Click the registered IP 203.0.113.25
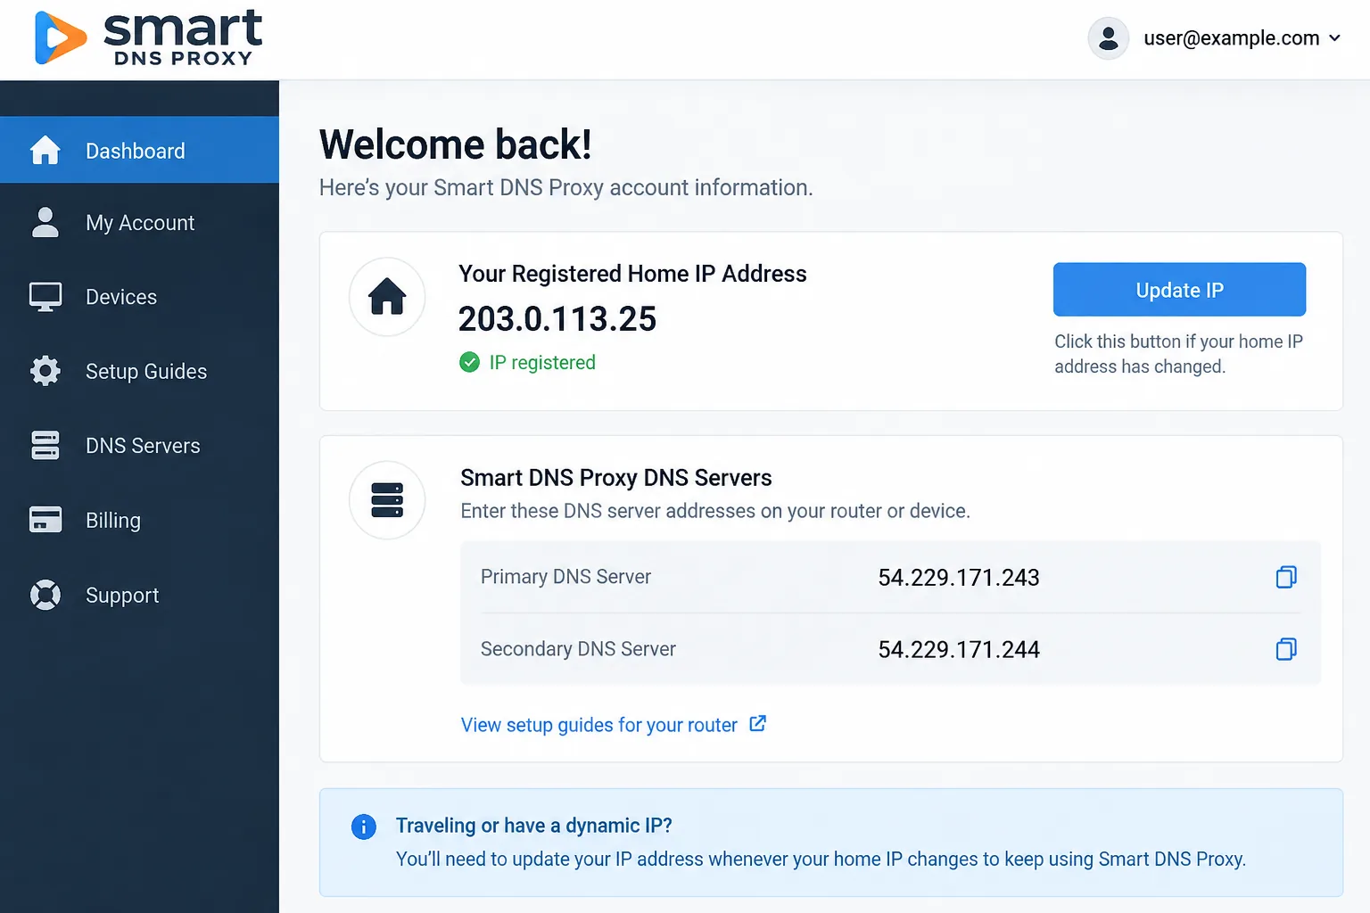The width and height of the screenshot is (1370, 913). [x=557, y=319]
